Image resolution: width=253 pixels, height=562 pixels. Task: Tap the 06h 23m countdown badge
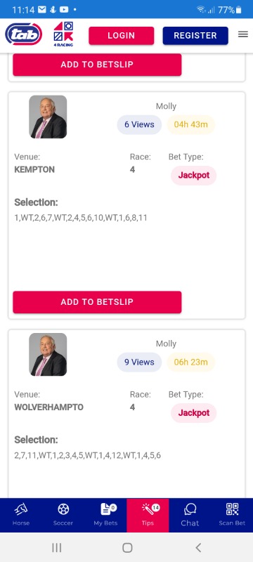pyautogui.click(x=190, y=362)
